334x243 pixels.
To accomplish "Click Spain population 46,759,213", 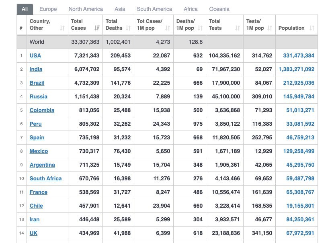I will click(300, 138).
